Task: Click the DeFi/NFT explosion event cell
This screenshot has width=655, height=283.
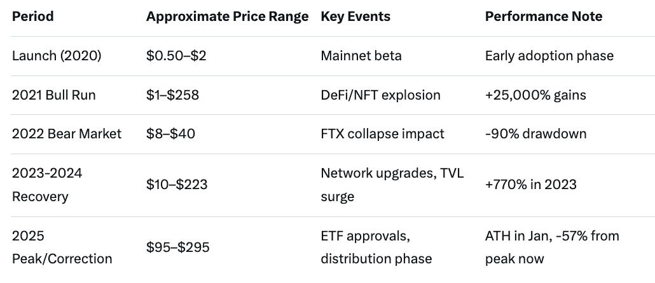Action: point(380,95)
